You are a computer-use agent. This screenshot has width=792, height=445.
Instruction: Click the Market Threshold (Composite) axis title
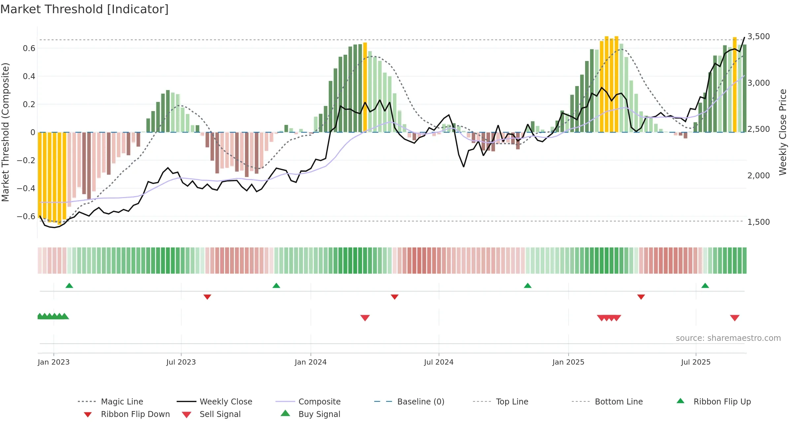coord(5,132)
